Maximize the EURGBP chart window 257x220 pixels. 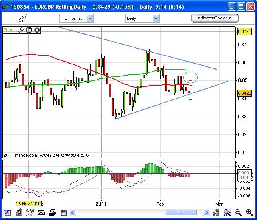pos(241,7)
